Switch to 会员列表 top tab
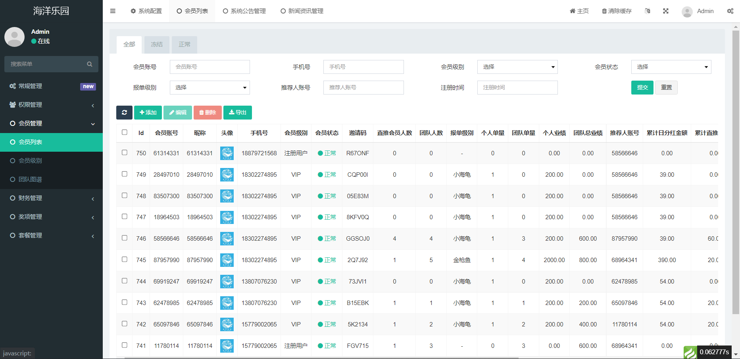The image size is (740, 359). pyautogui.click(x=192, y=11)
